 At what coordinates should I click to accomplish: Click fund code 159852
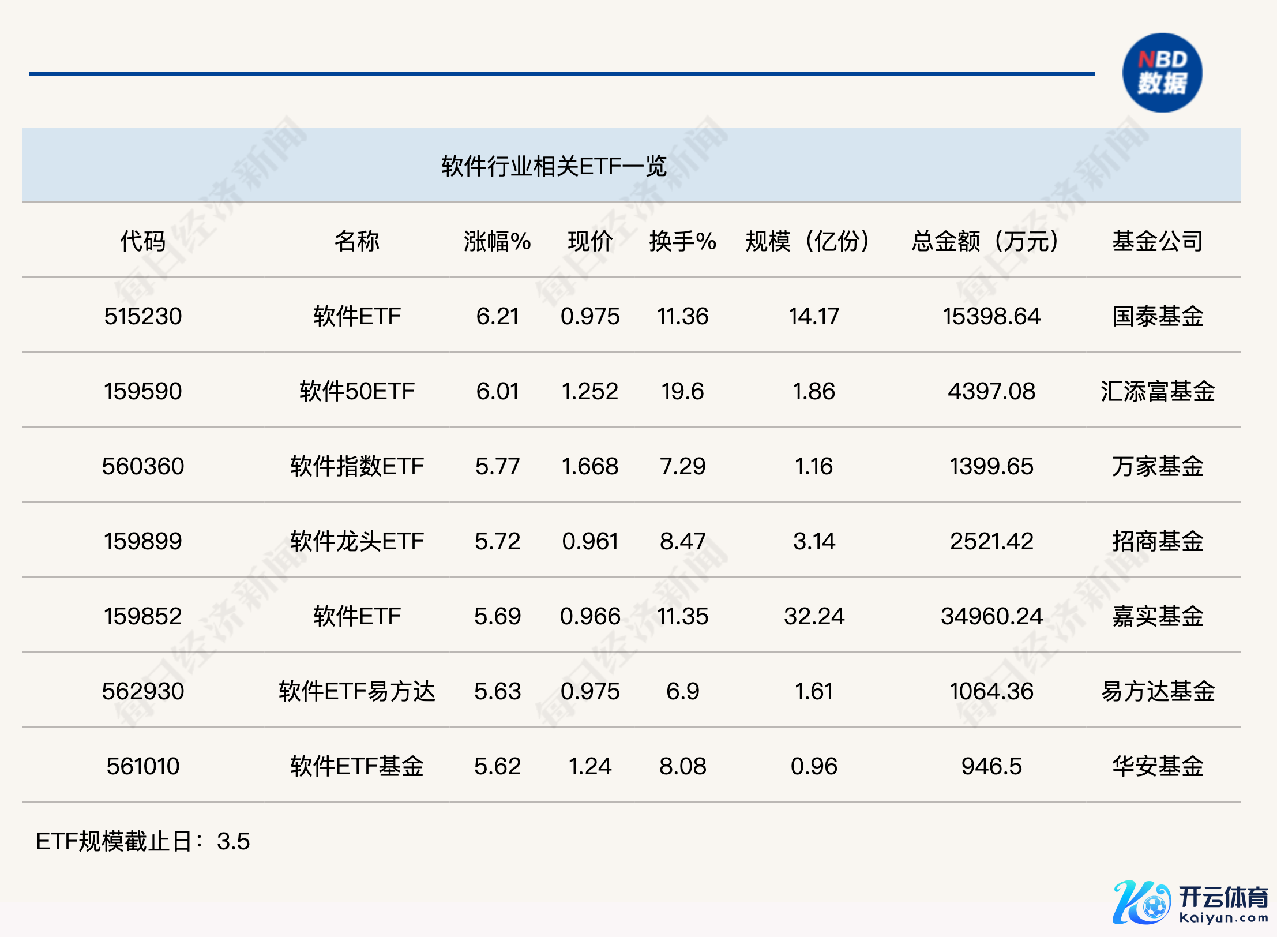[142, 616]
